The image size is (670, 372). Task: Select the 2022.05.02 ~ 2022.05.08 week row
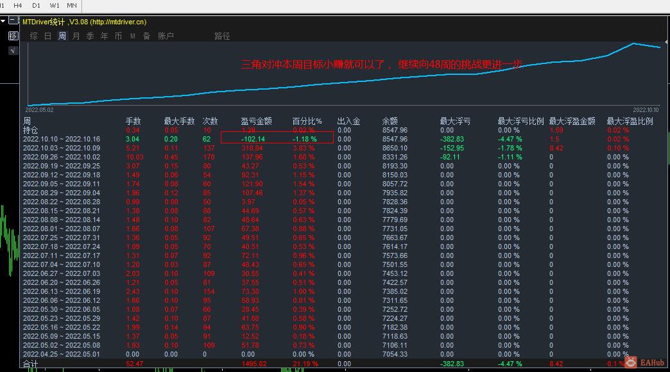(62, 345)
